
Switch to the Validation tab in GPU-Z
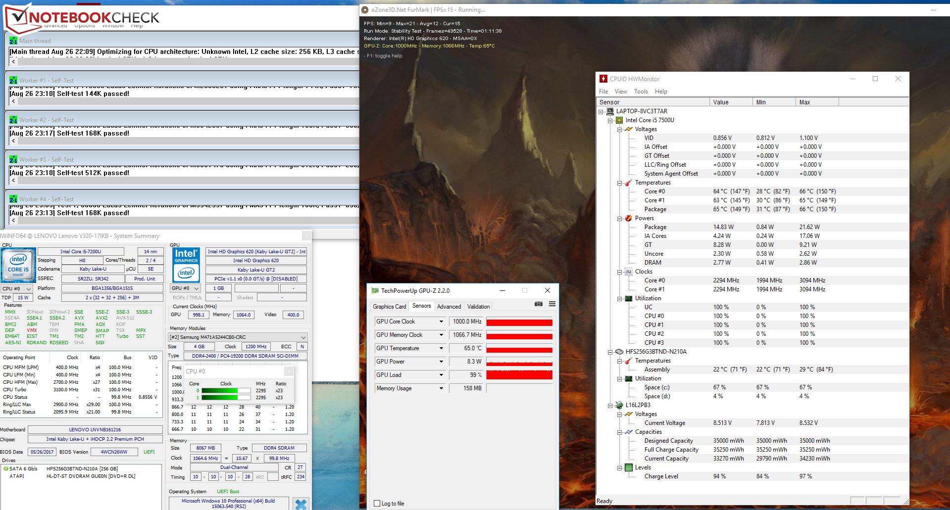479,307
